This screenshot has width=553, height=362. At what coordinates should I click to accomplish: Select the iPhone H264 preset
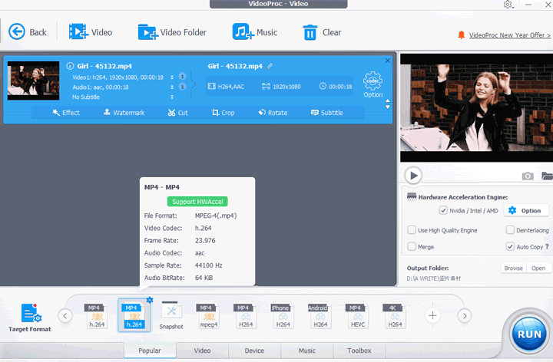pyautogui.click(x=283, y=316)
